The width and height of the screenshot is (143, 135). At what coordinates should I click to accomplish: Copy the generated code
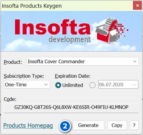coord(117,125)
